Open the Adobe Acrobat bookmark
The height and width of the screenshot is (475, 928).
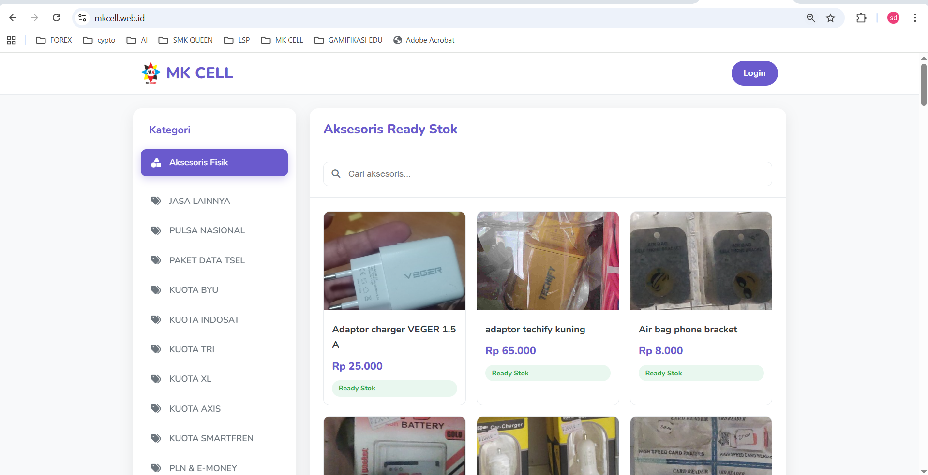pos(424,40)
